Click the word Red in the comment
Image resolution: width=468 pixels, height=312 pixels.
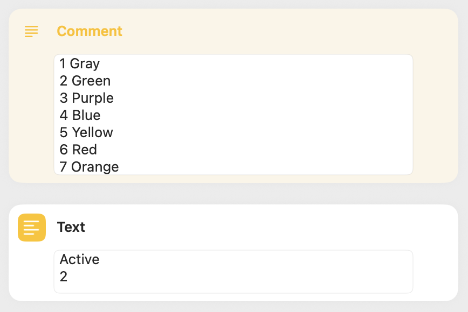(x=85, y=150)
